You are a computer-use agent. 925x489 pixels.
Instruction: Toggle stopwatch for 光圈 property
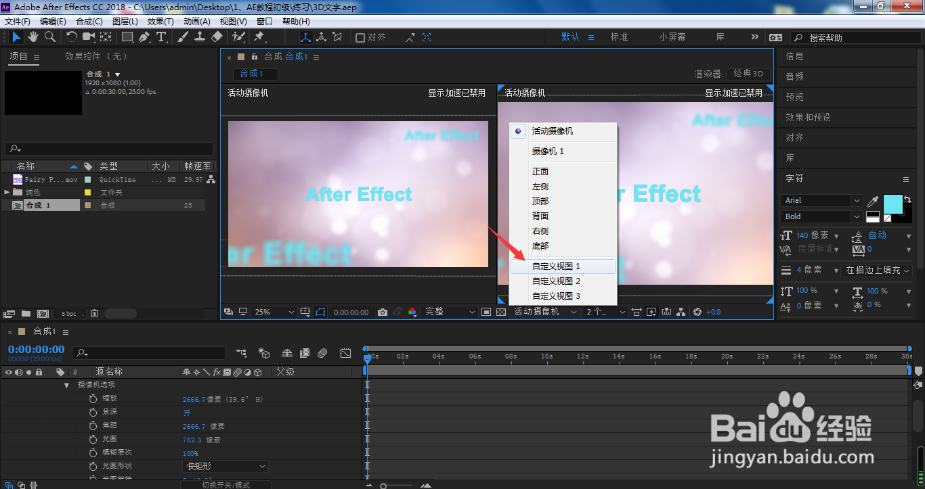pos(93,440)
